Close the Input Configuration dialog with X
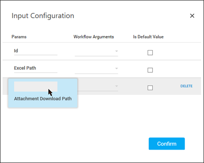The image size is (204, 163). pyautogui.click(x=192, y=16)
